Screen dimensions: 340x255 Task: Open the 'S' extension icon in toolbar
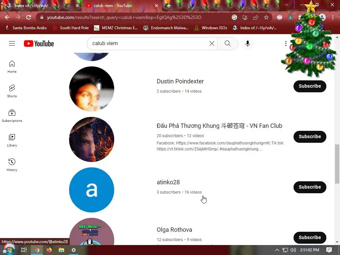tap(290, 17)
